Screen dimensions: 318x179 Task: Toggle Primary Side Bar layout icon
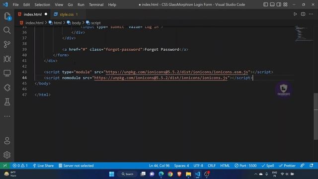click(265, 4)
